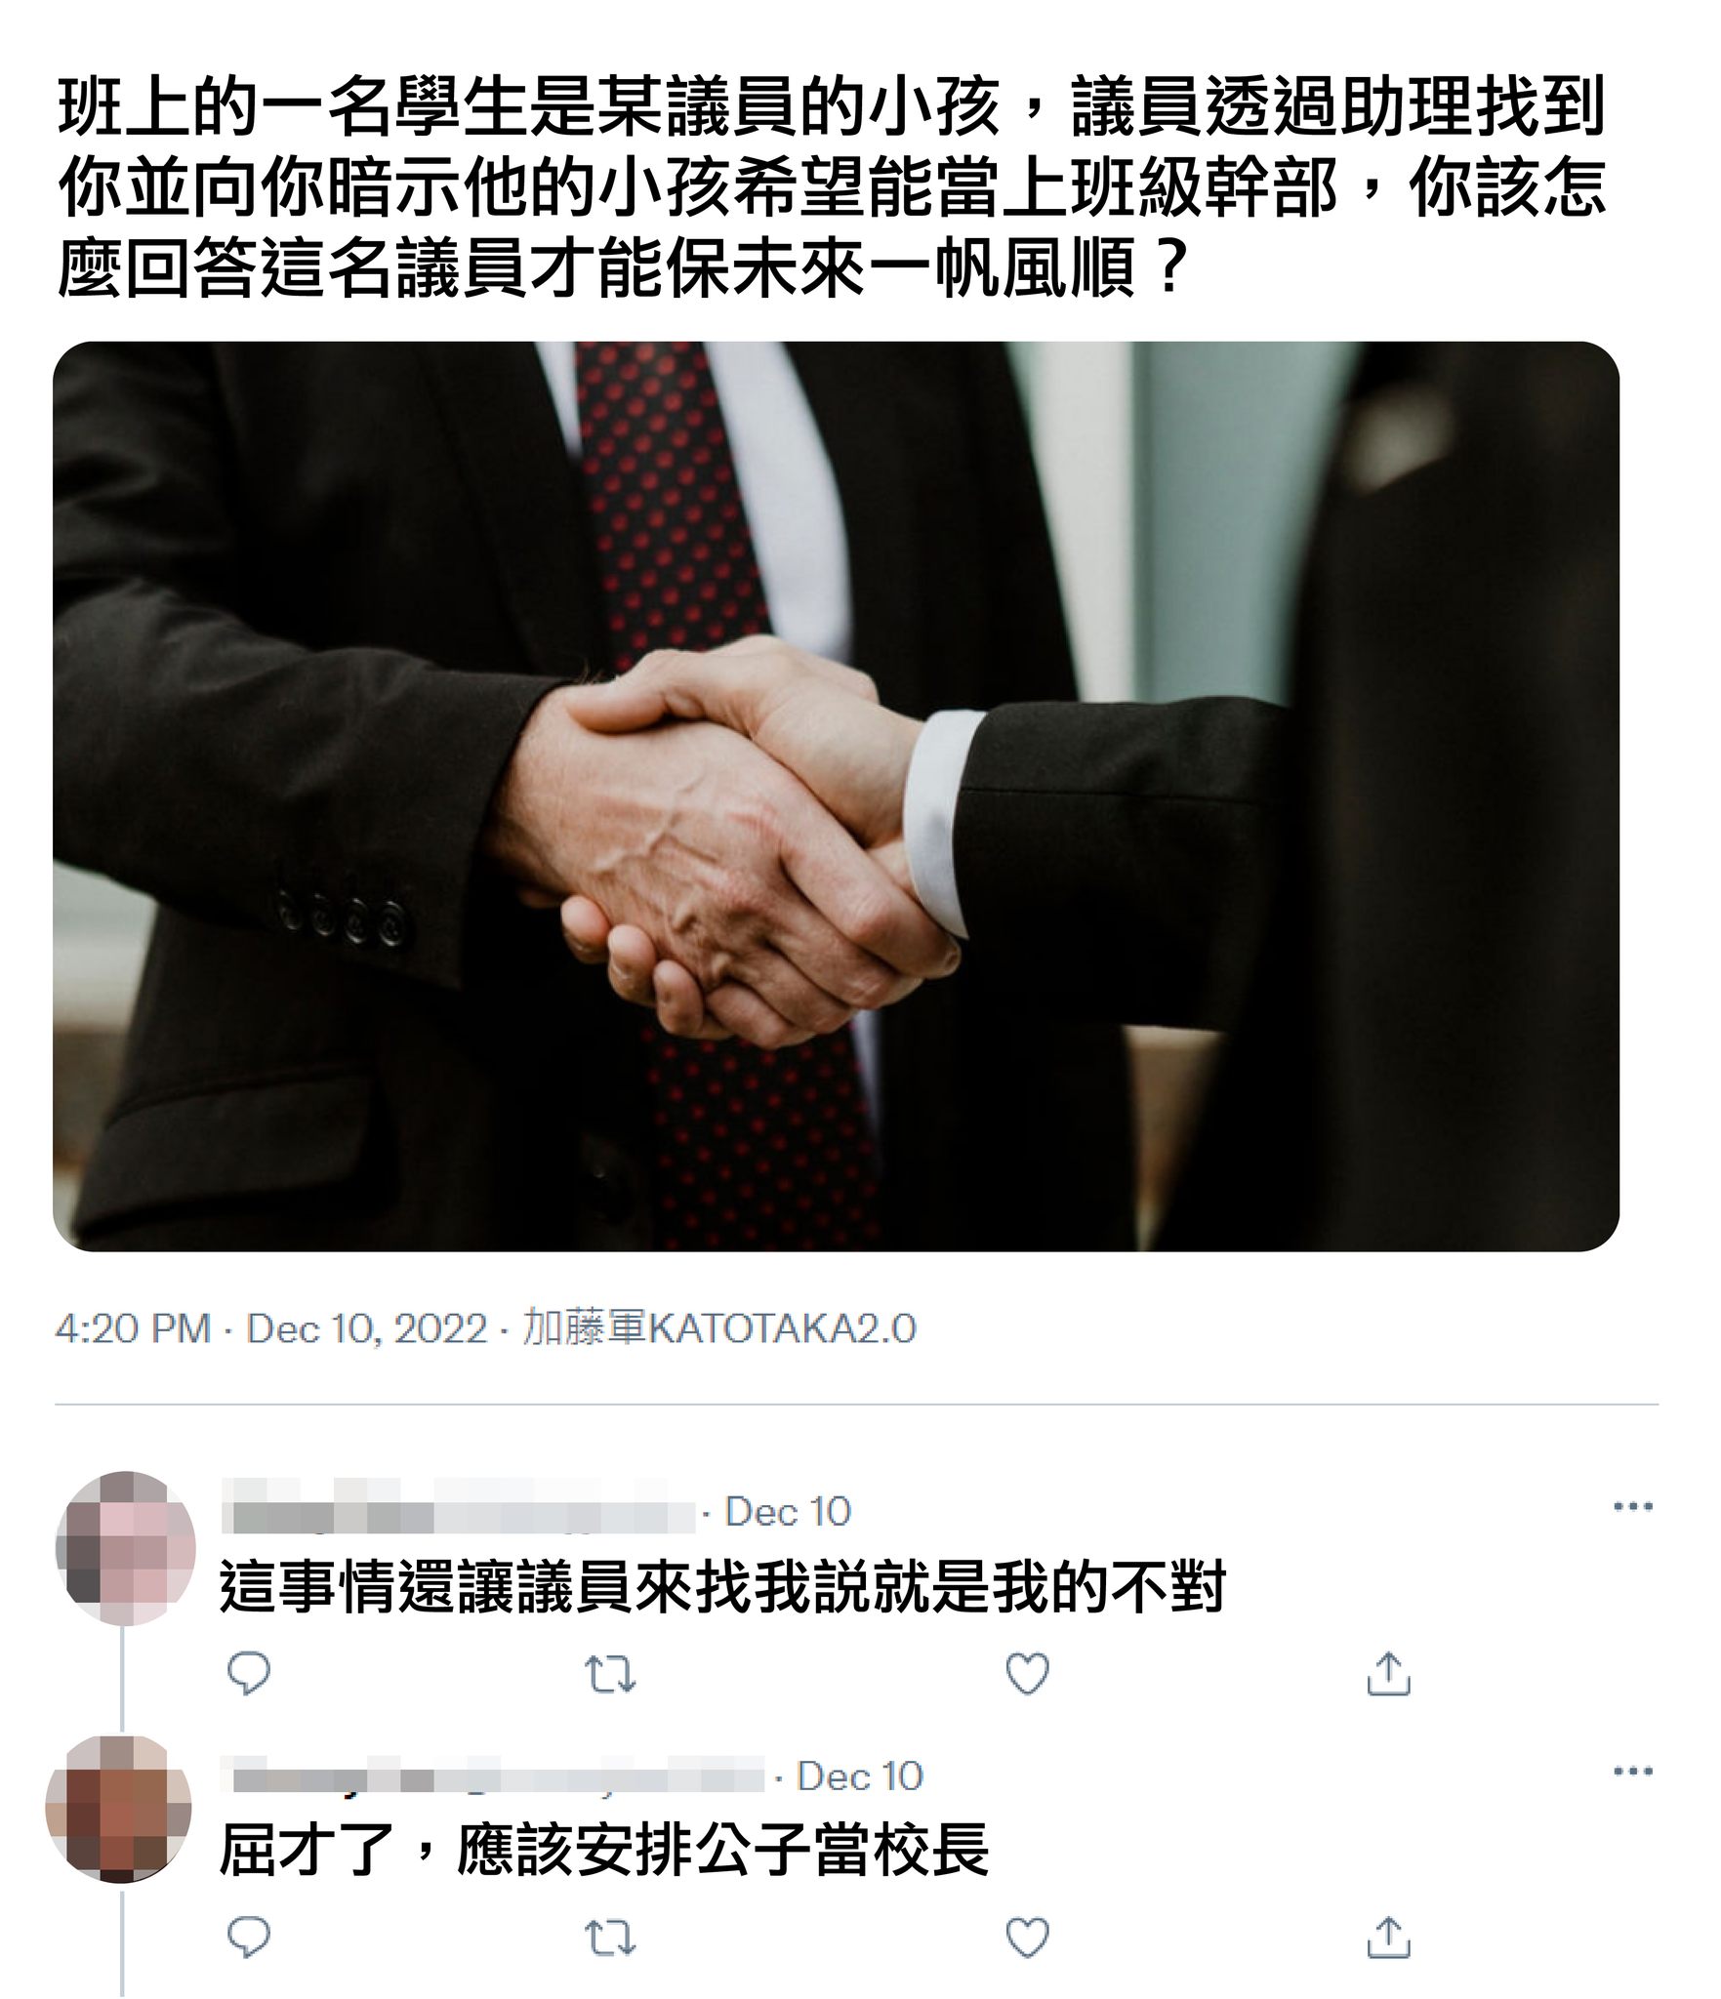
Task: Click the Dec 10, 2022 date
Action: [x=367, y=1329]
